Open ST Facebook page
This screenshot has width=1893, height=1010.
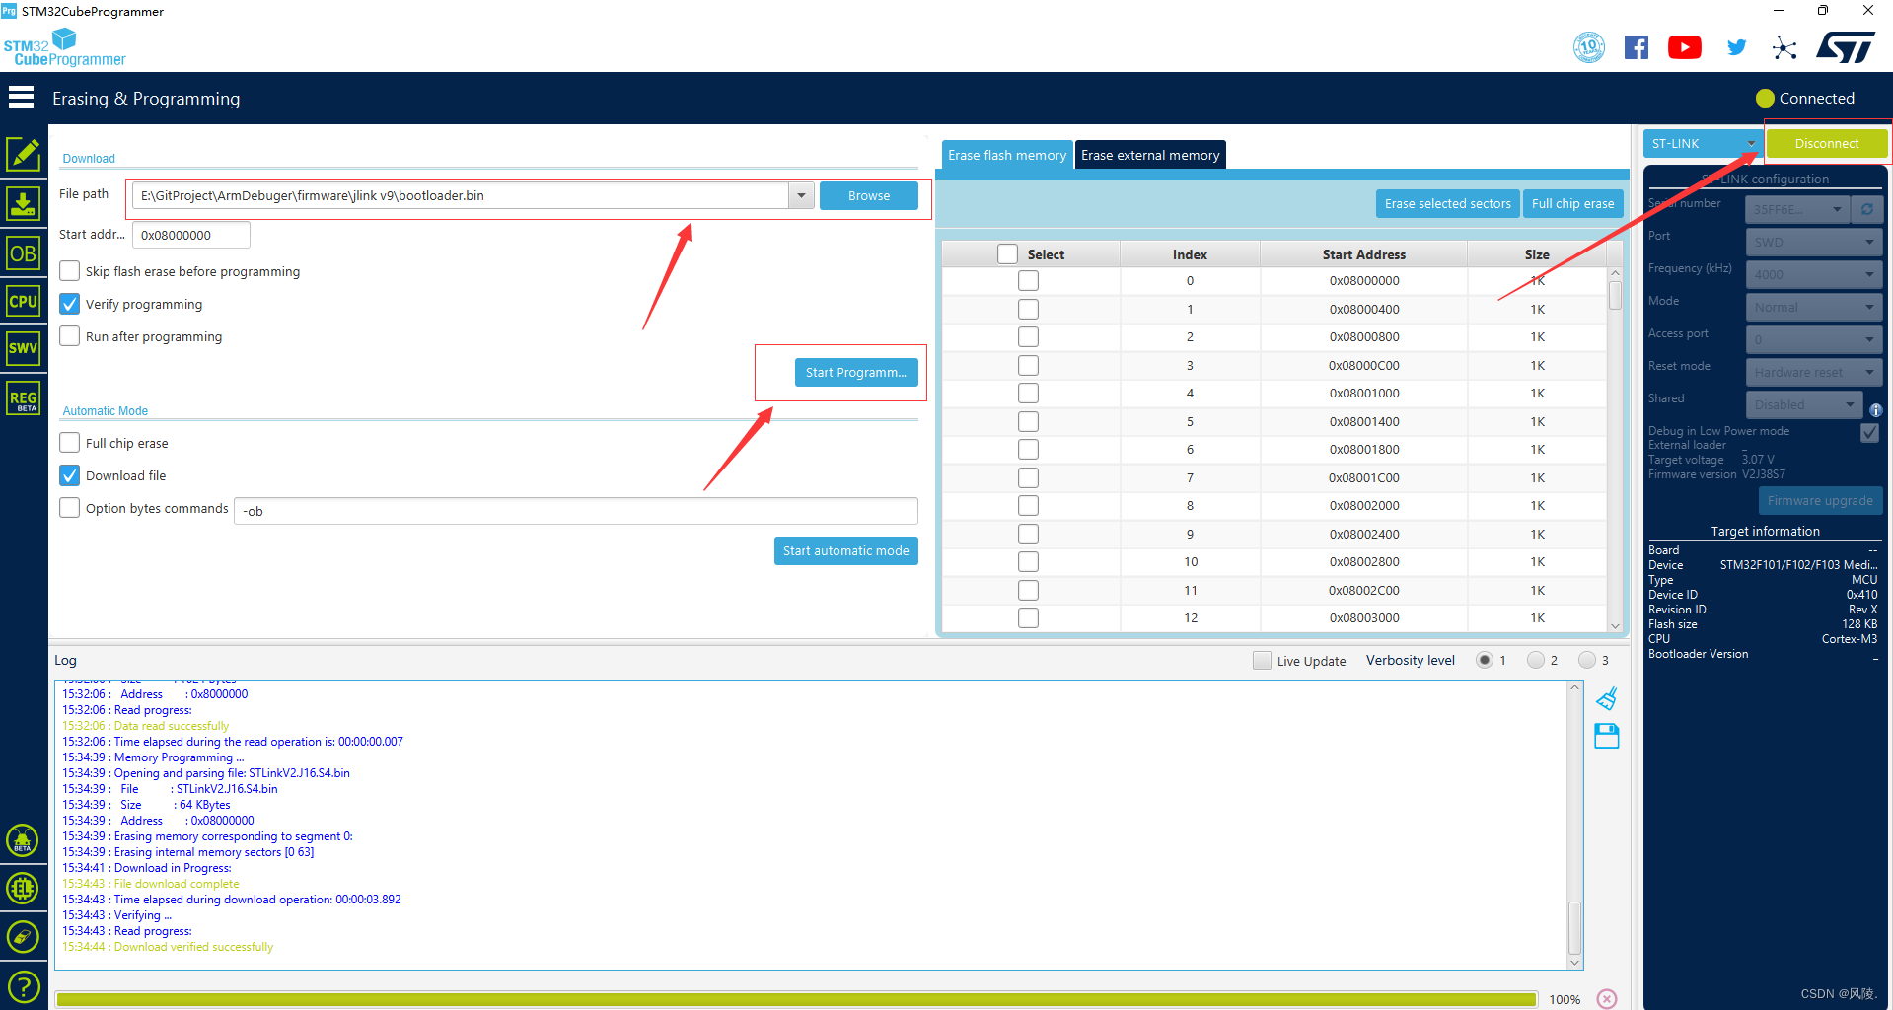tap(1637, 47)
